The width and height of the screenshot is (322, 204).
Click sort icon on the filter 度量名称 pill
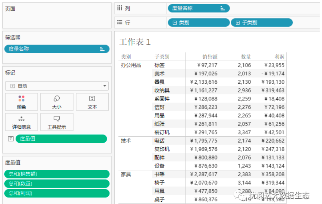pyautogui.click(x=102, y=49)
